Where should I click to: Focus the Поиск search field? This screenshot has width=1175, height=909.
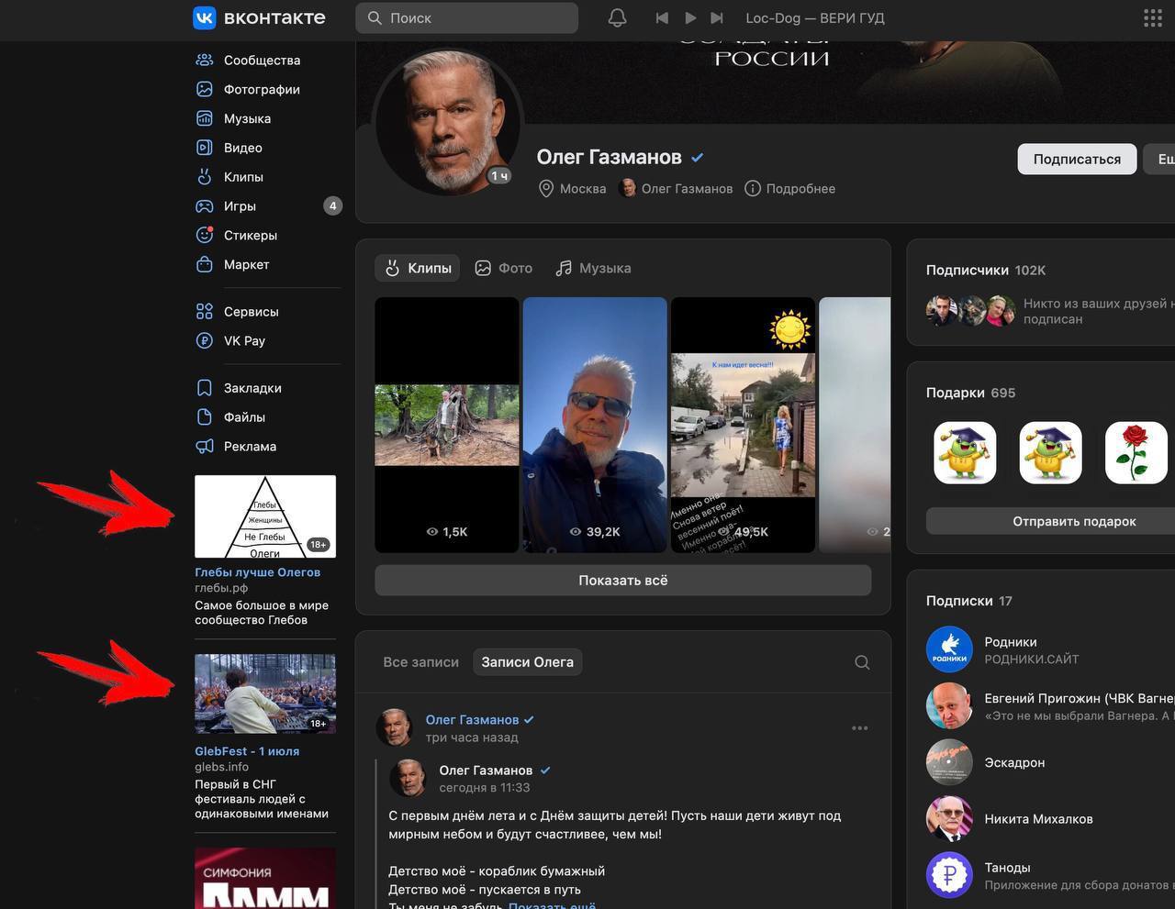[x=466, y=17]
